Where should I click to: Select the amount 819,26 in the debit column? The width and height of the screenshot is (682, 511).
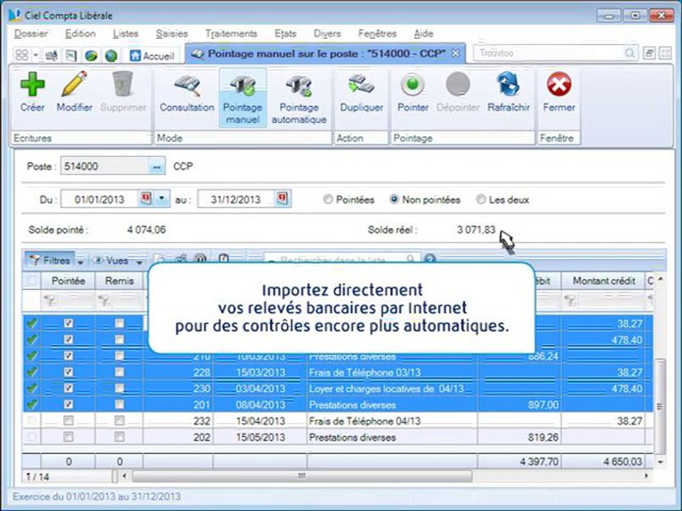pos(543,437)
